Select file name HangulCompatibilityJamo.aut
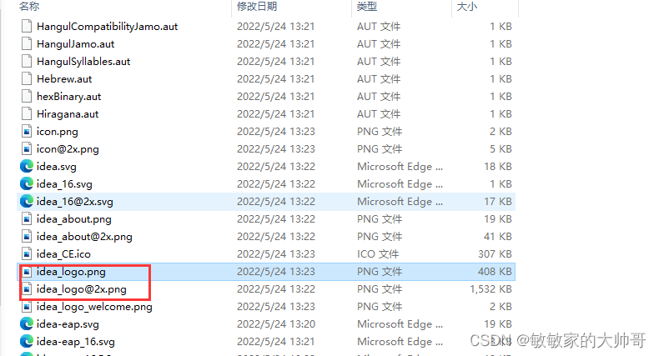659x356 pixels. 107,27
